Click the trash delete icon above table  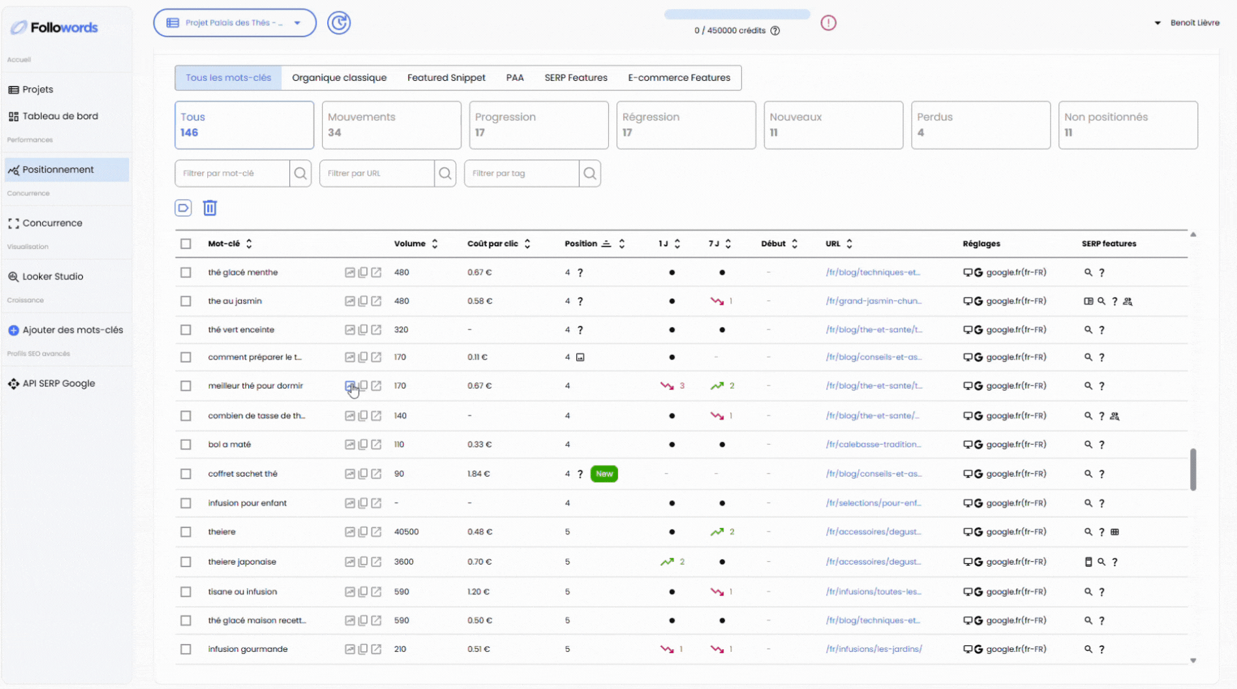coord(209,208)
